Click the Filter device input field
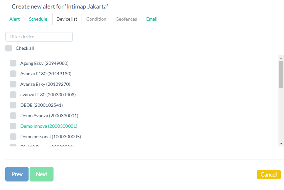The image size is (284, 190). [x=39, y=37]
